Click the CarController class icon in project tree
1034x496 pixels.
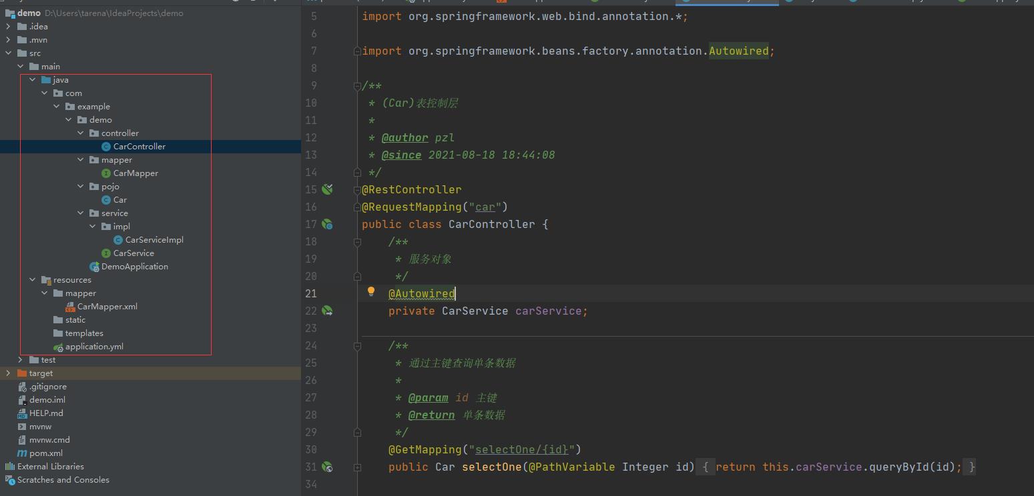(106, 147)
